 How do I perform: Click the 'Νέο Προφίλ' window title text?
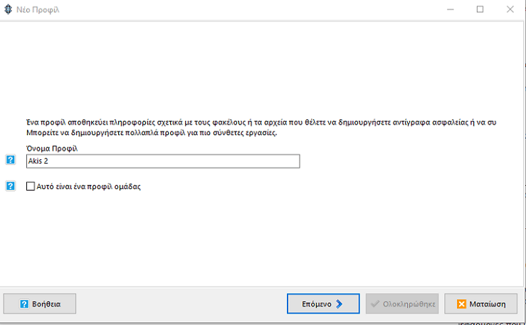(38, 10)
